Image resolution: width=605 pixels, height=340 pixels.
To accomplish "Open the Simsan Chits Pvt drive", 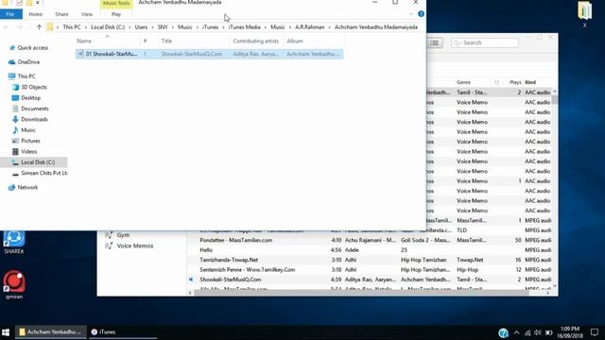I will coord(40,173).
